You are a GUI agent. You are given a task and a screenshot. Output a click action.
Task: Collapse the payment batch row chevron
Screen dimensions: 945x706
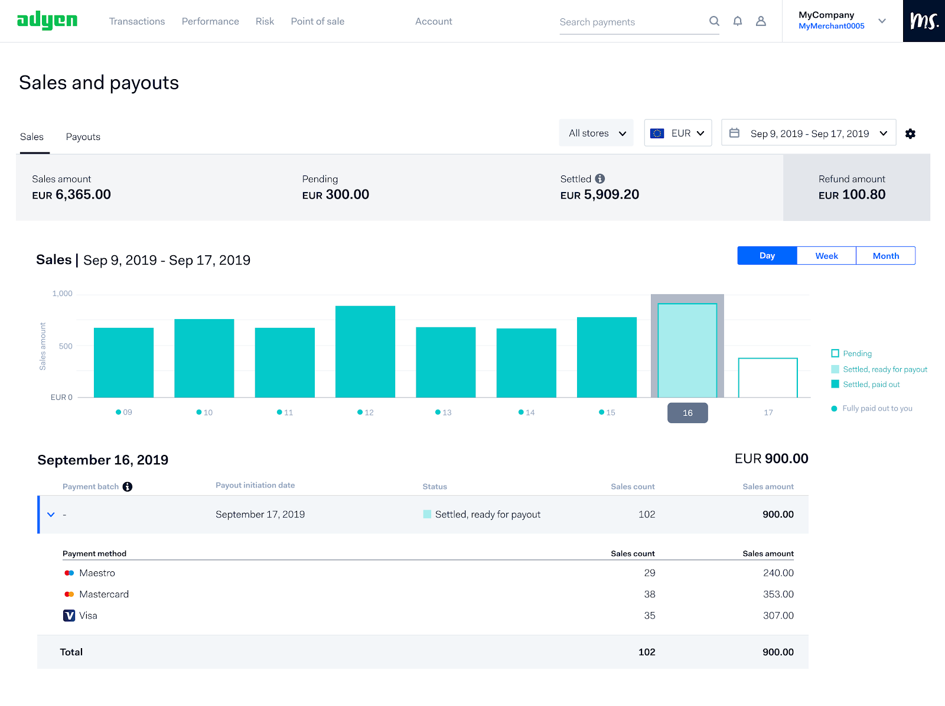coord(51,515)
